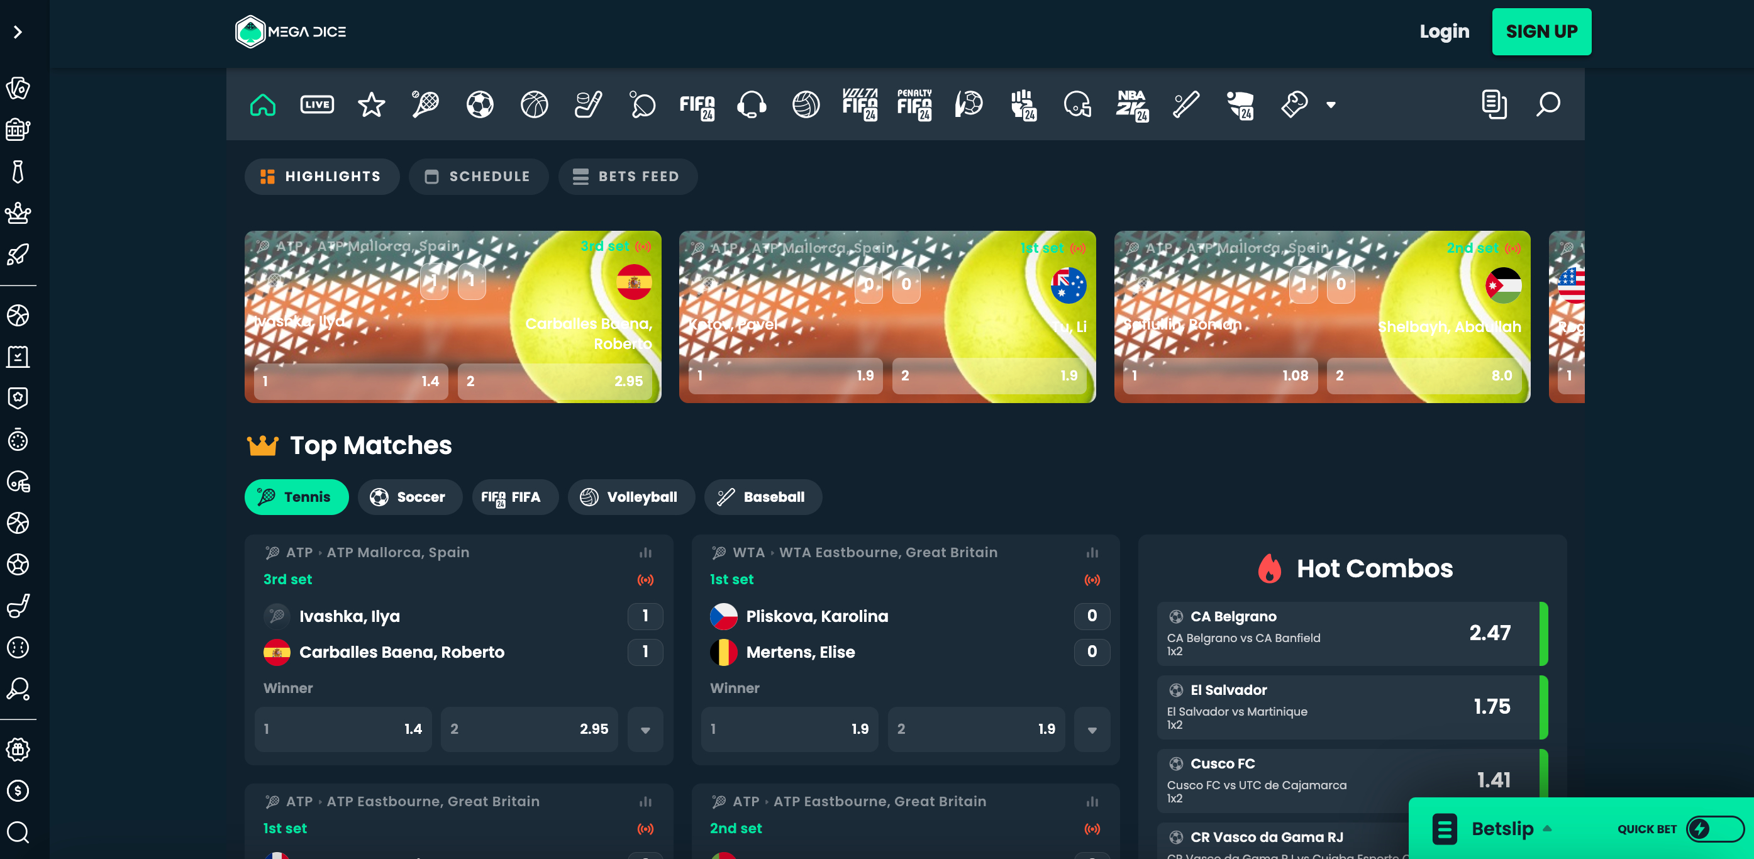This screenshot has width=1754, height=859.
Task: Pick odds 8.0 on Shelbayh banner
Action: click(x=1424, y=377)
